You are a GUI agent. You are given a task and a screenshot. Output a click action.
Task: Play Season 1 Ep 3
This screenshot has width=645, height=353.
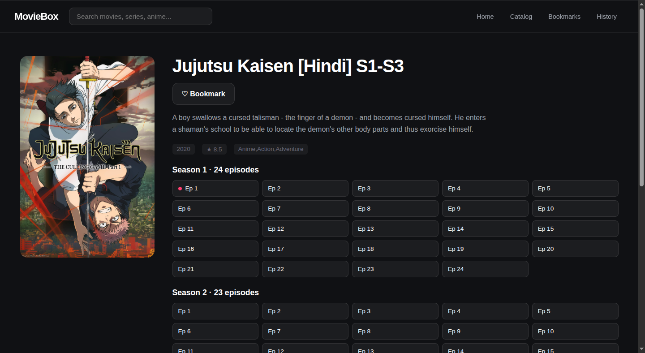pyautogui.click(x=395, y=189)
